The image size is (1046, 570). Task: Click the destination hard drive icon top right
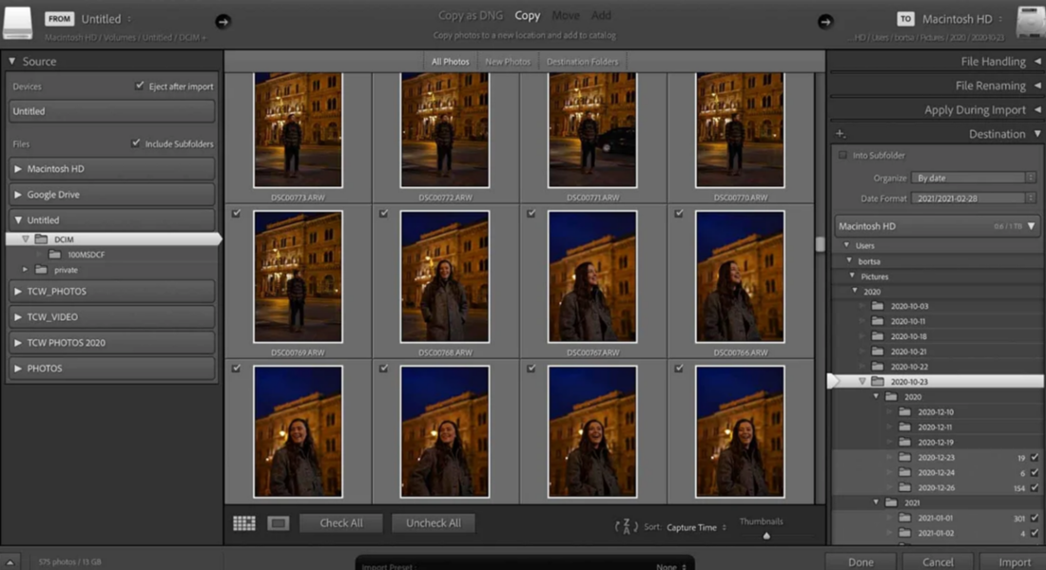click(1030, 22)
